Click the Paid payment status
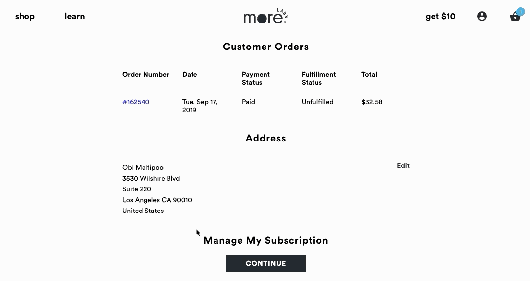Viewport: 530px width, 281px height. [x=248, y=102]
